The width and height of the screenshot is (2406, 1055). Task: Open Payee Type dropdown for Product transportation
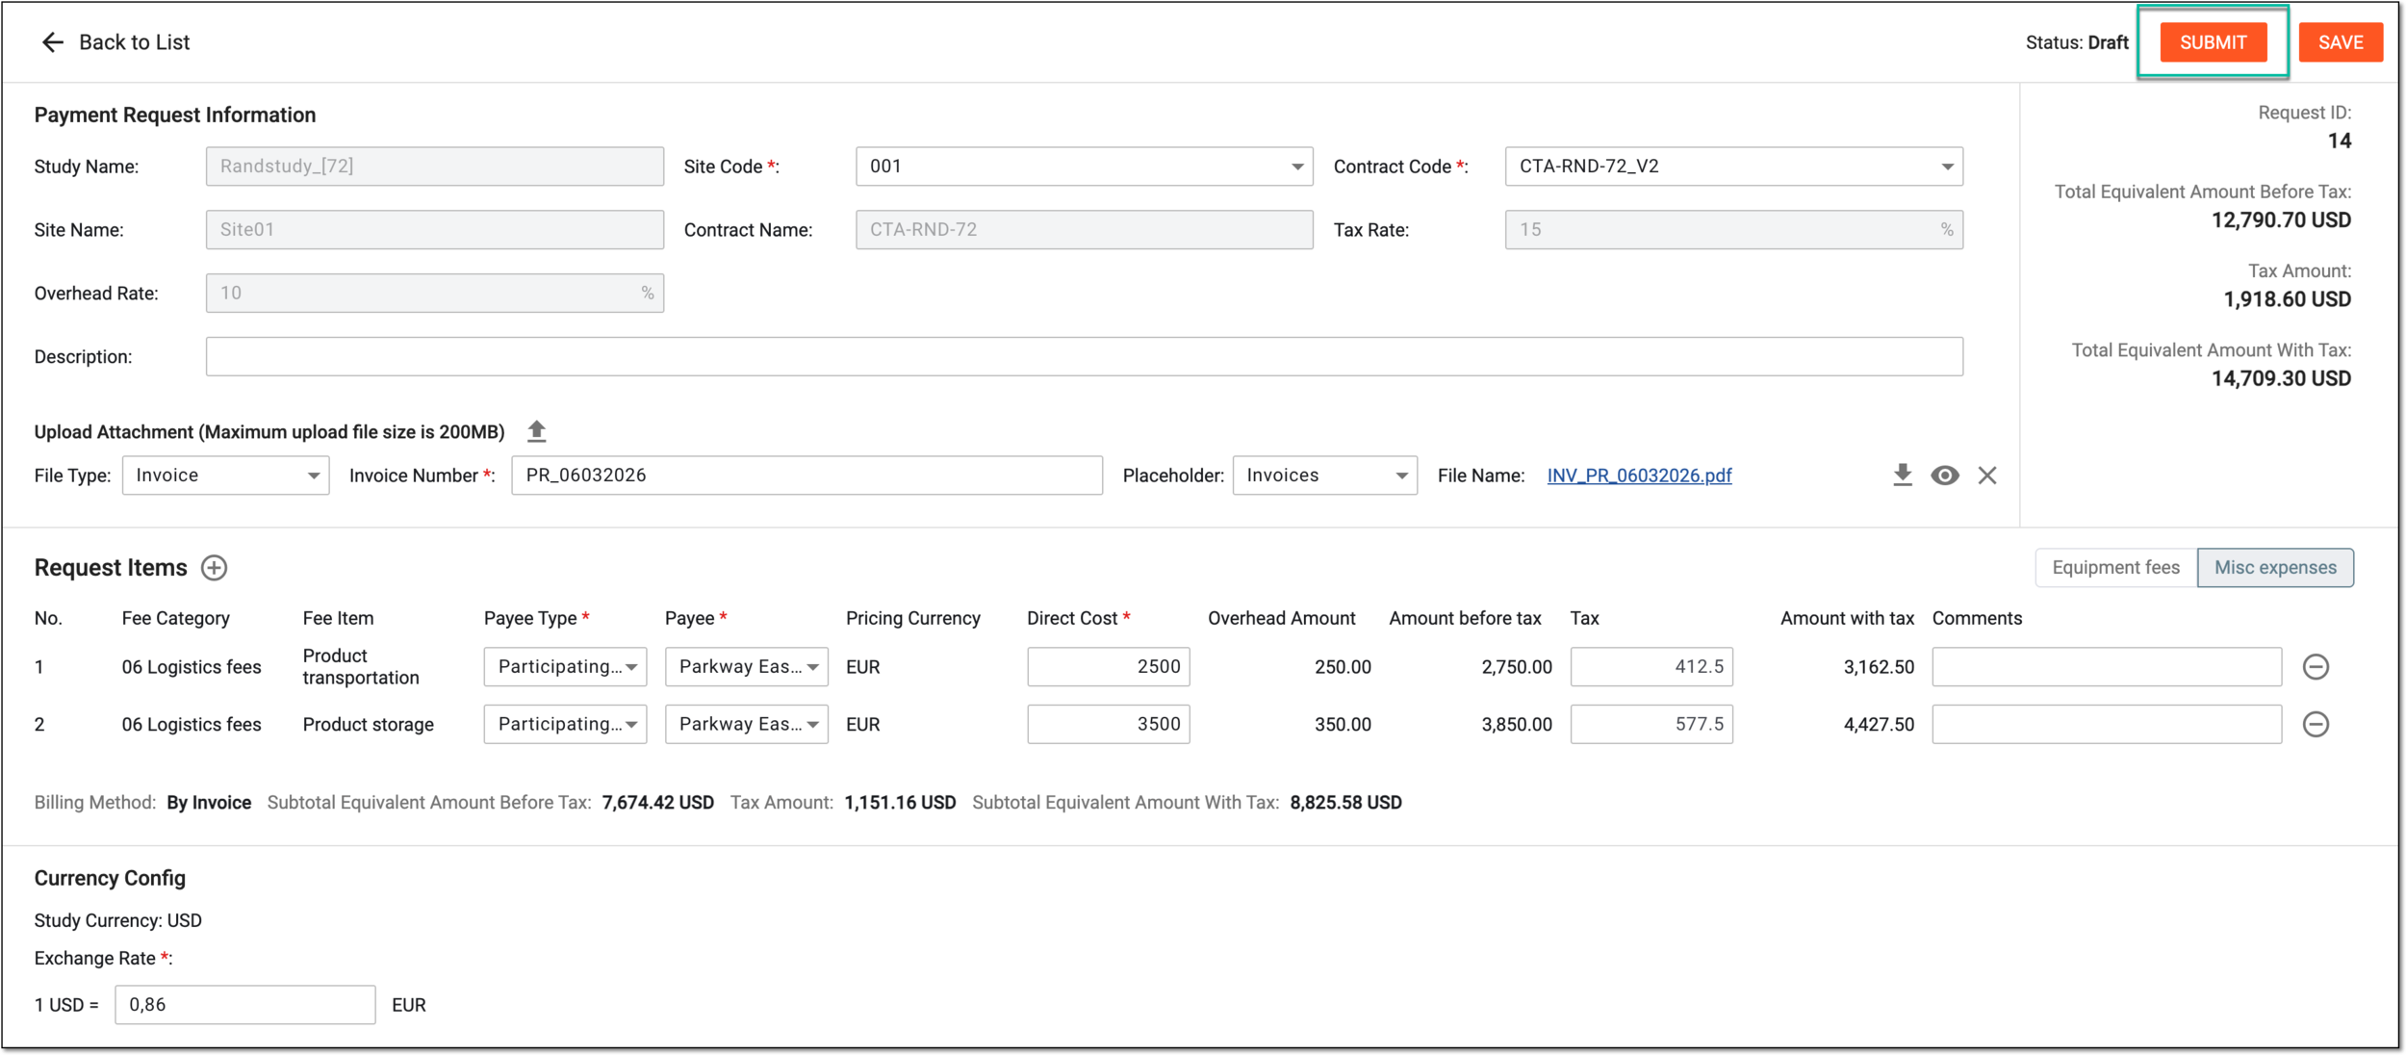(566, 666)
